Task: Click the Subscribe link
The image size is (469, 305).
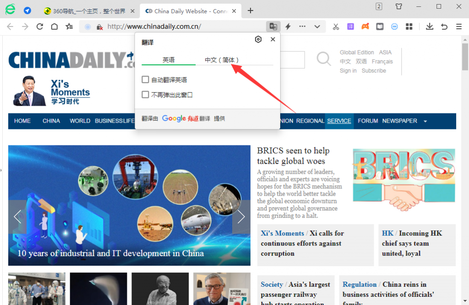Action: tap(374, 71)
